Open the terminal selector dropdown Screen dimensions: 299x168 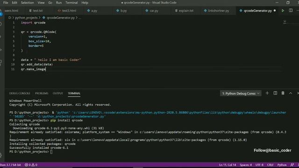[x=241, y=93]
